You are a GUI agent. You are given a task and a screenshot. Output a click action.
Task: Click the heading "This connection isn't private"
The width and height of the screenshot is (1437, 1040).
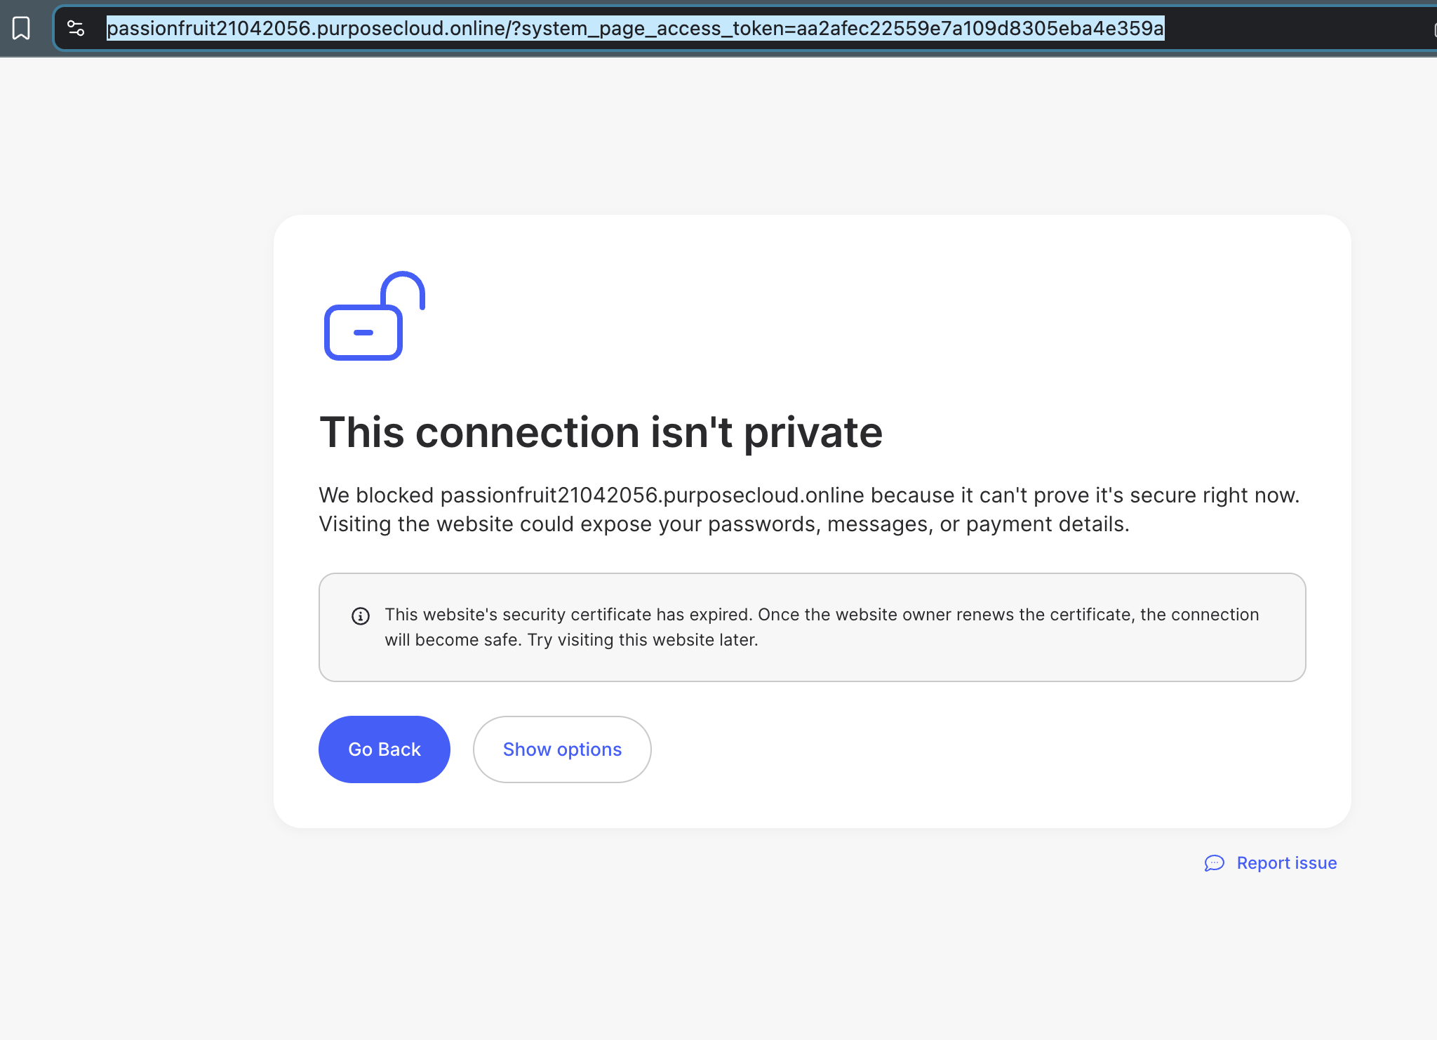pyautogui.click(x=601, y=432)
